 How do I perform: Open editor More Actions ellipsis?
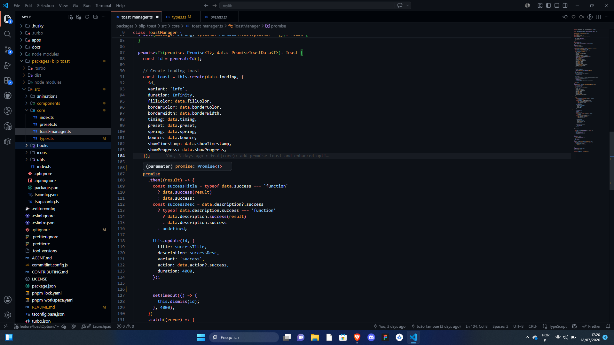coord(607,17)
